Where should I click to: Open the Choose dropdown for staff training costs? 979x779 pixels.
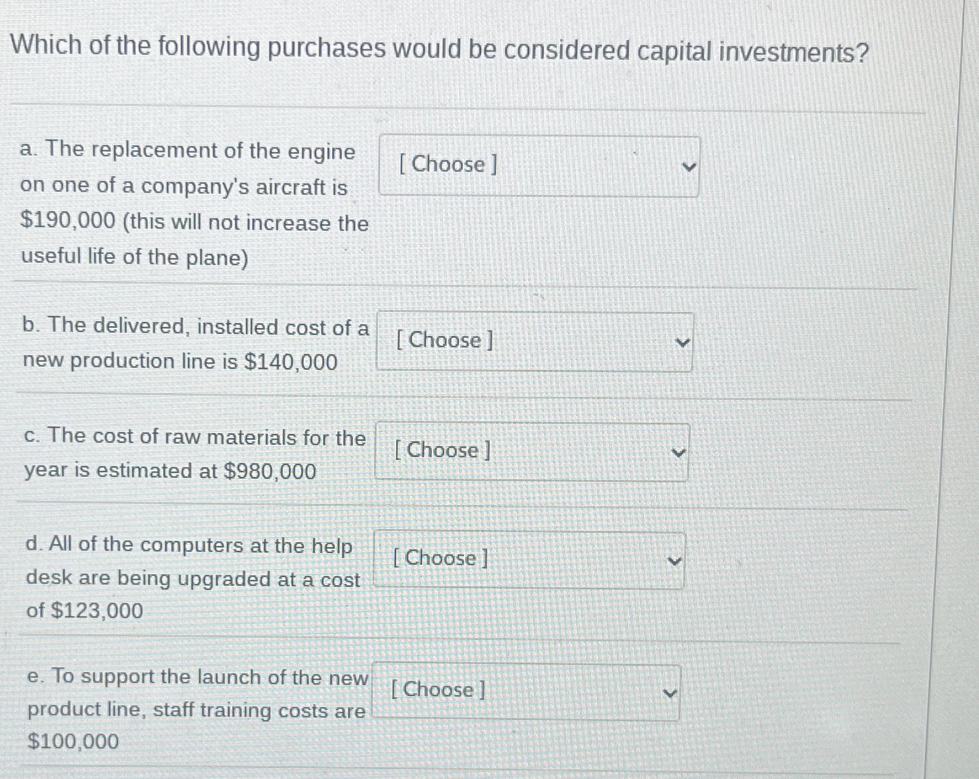[x=526, y=690]
